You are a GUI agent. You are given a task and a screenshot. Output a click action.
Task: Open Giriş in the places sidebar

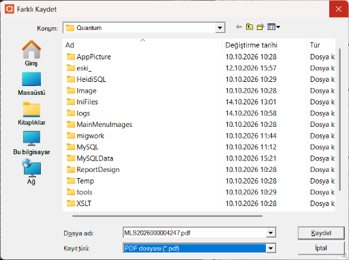click(31, 53)
